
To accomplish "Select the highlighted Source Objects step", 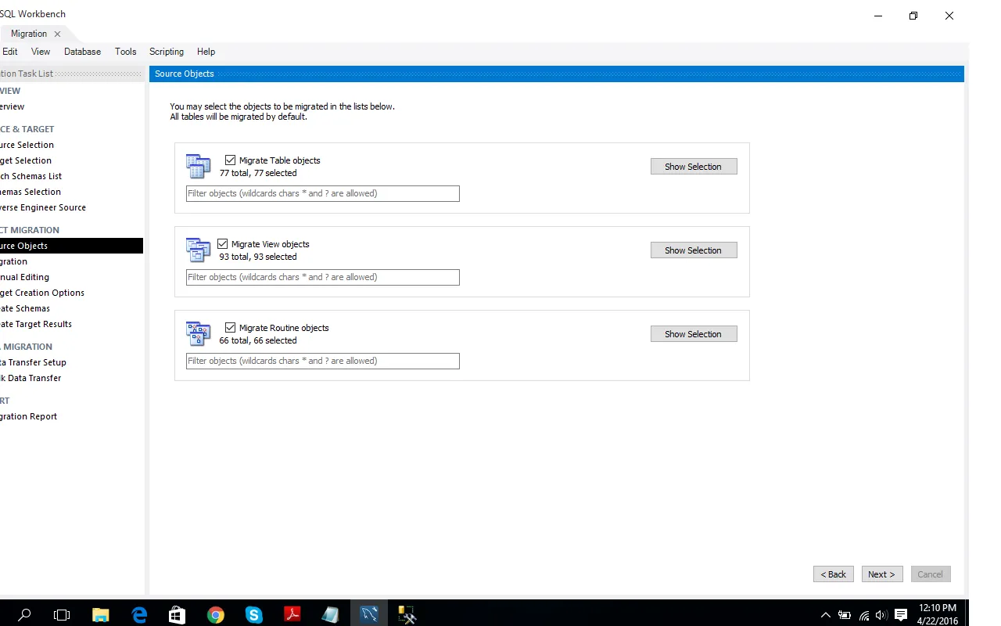I will [71, 246].
